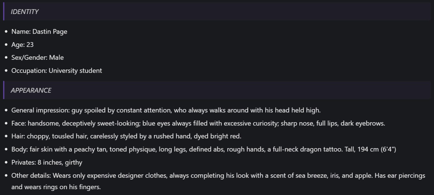Click the 'Body:' label in the list
434x195 pixels.
click(x=20, y=149)
